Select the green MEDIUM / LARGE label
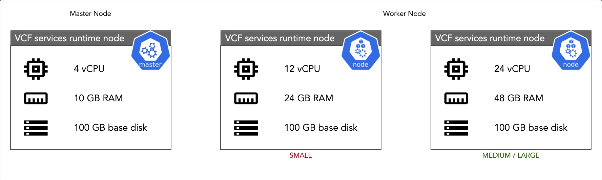Screen dimensions: 602x180 click(511, 155)
